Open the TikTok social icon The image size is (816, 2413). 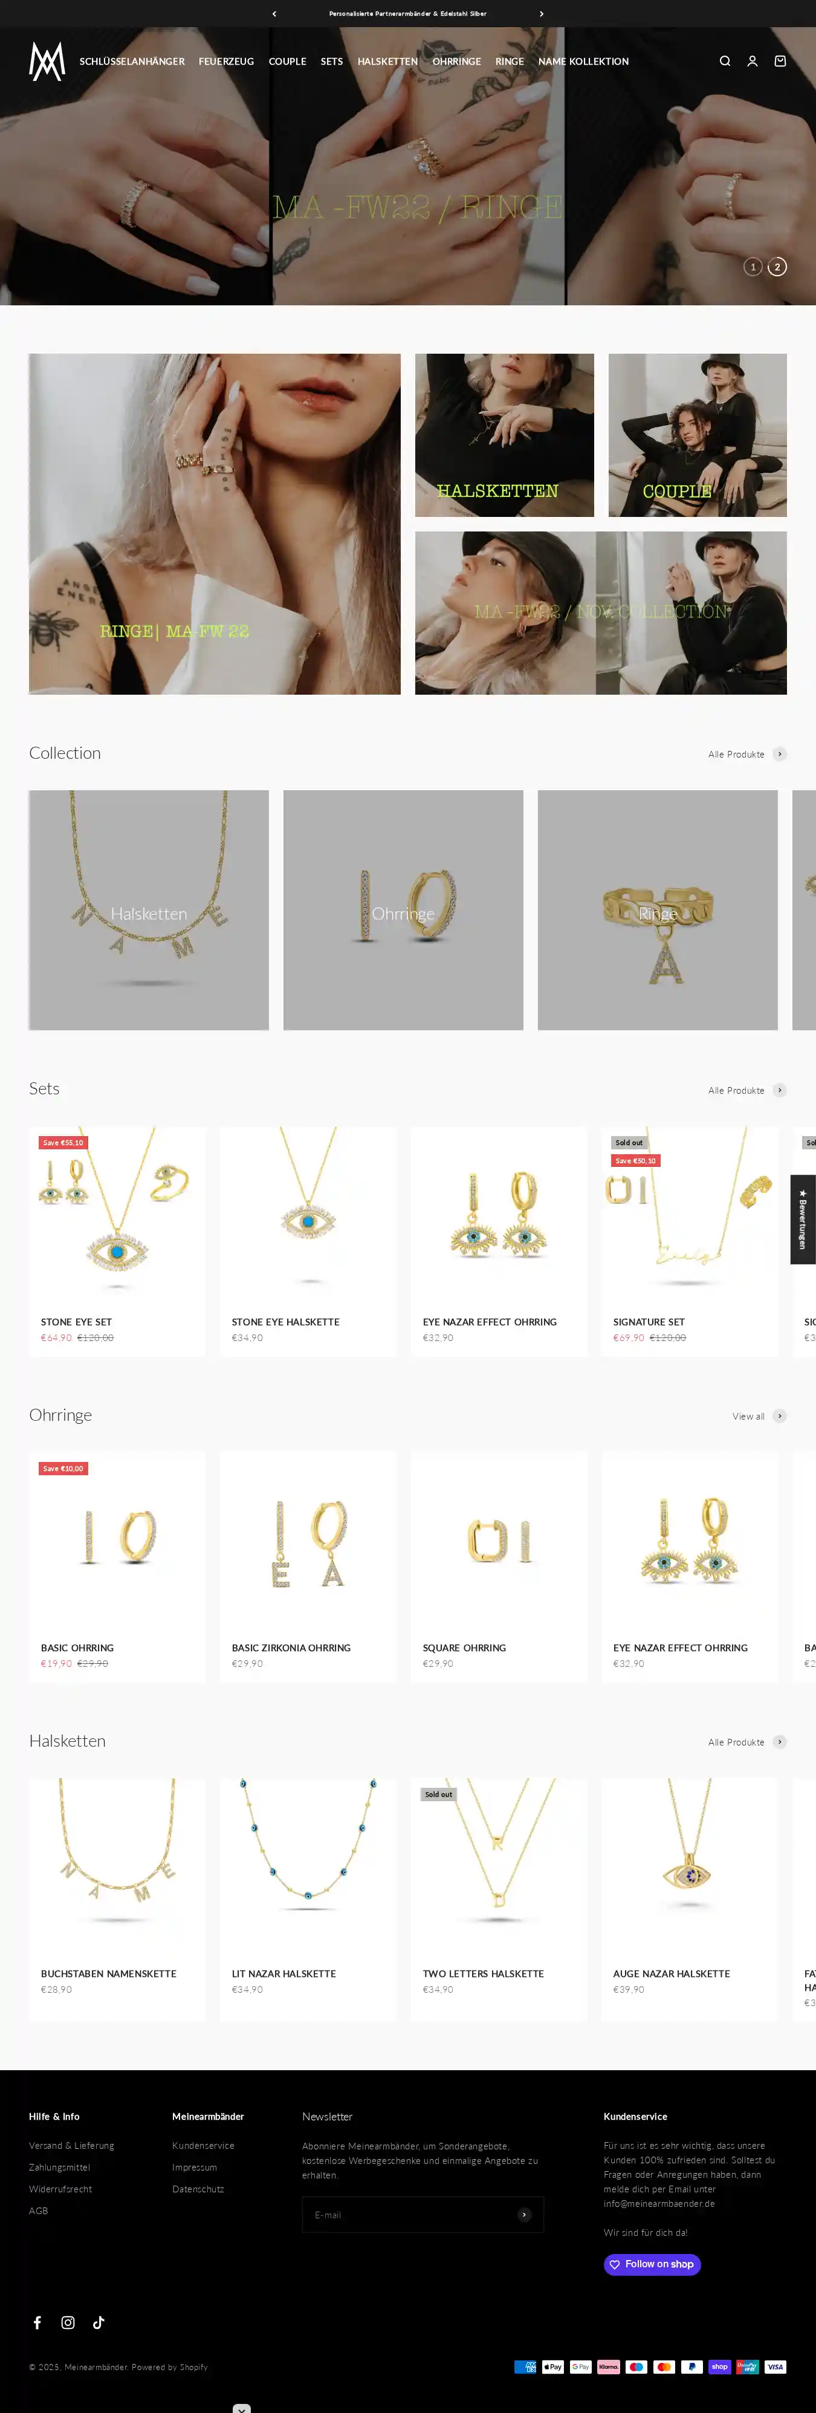[99, 2322]
